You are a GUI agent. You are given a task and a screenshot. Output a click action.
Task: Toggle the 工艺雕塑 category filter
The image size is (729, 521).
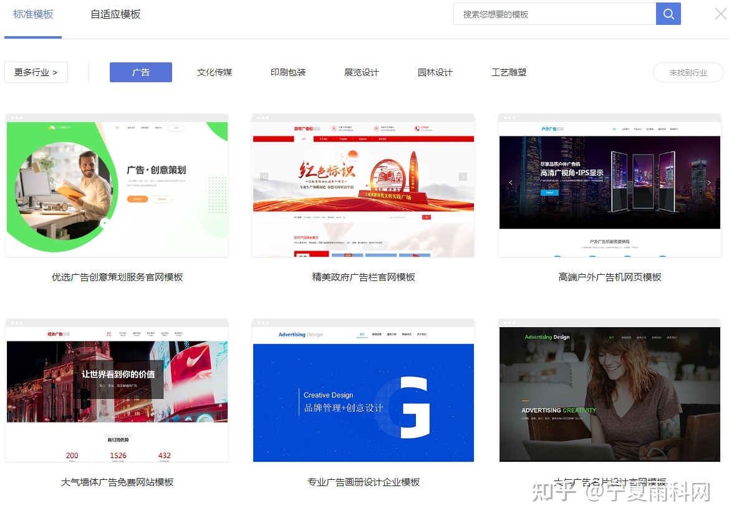(x=508, y=72)
